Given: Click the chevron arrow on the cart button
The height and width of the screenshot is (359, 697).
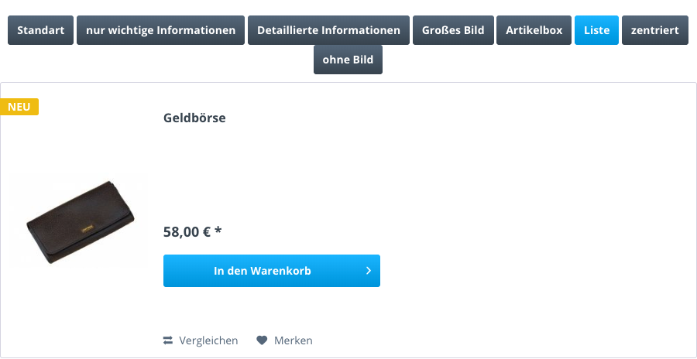Looking at the screenshot, I should tap(368, 271).
